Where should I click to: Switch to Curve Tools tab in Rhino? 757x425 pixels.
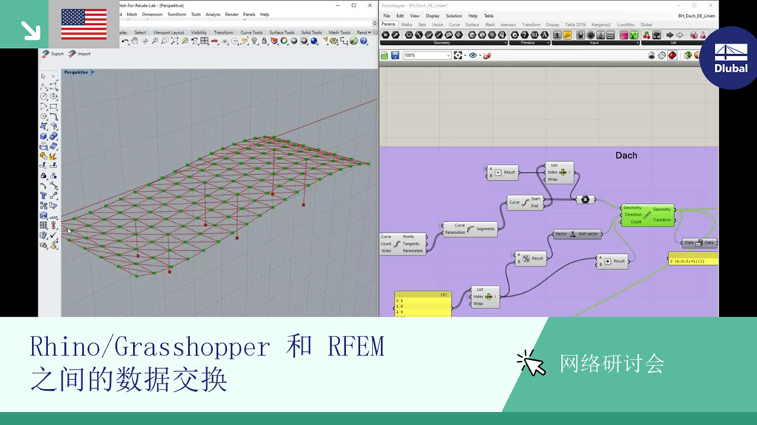(251, 32)
